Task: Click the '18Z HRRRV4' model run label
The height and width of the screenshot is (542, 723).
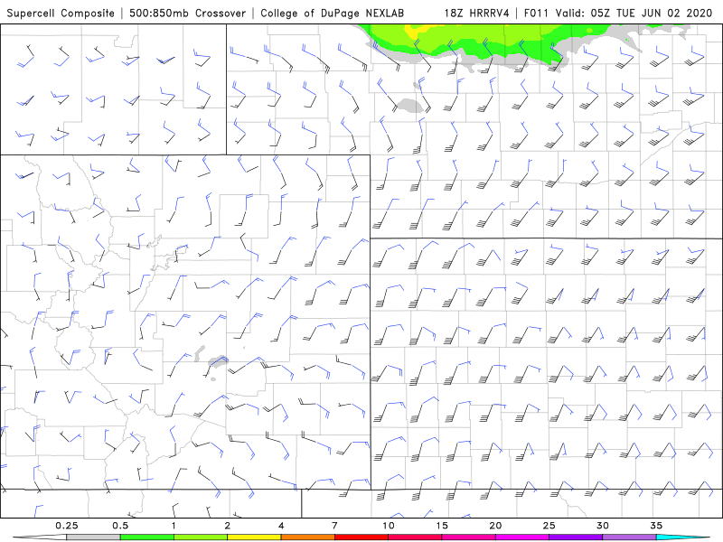Action: [x=477, y=13]
